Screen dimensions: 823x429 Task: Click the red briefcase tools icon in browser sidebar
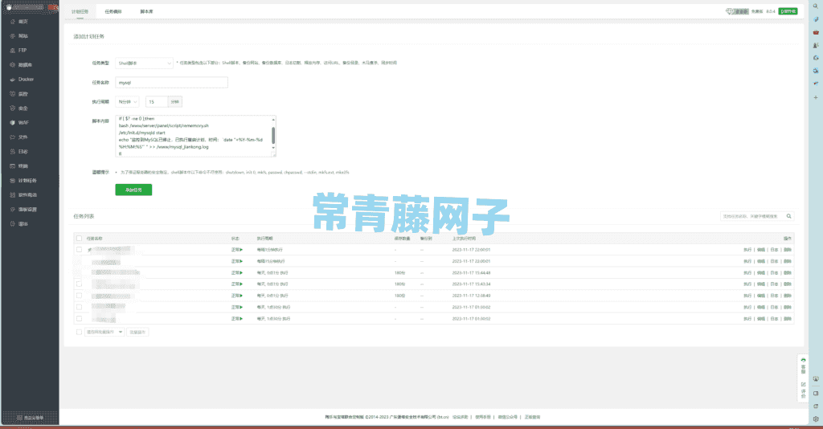pyautogui.click(x=816, y=32)
